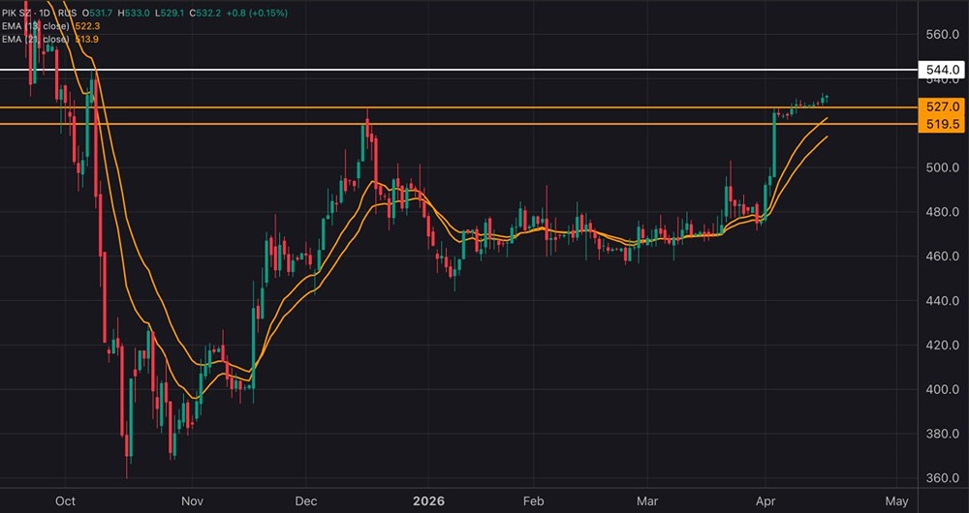Click the Apr label on time axis
The height and width of the screenshot is (513, 969).
pyautogui.click(x=765, y=500)
